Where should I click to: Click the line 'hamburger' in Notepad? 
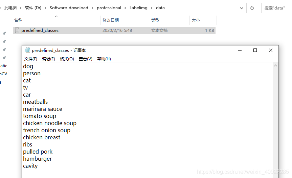[38, 159]
